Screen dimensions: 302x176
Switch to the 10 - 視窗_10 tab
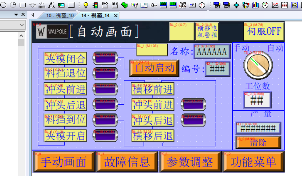(x=60, y=15)
